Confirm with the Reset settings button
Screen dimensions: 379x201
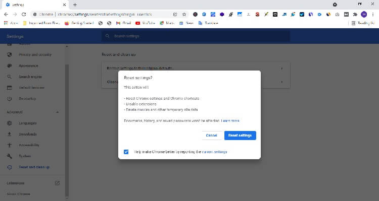[240, 136]
